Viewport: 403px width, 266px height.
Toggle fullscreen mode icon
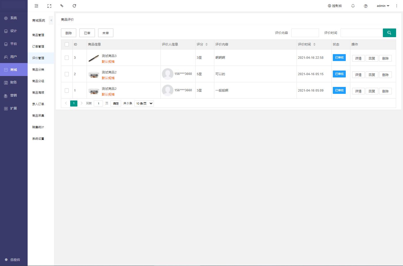coord(49,6)
